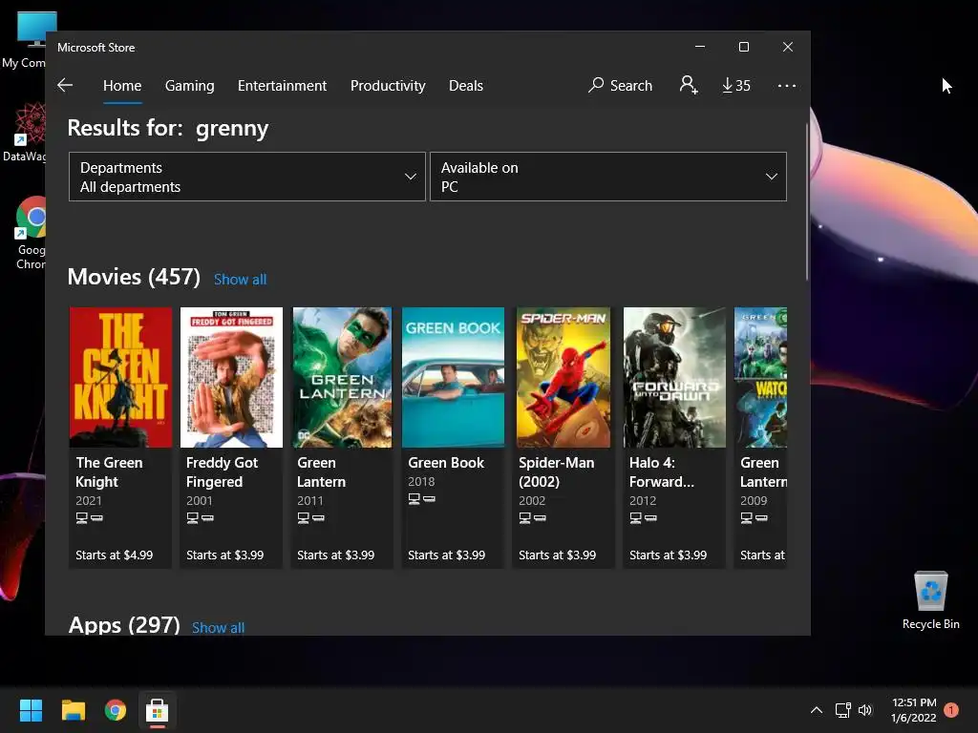This screenshot has height=733, width=978.
Task: Maximize the Microsoft Store window
Action: (x=743, y=47)
